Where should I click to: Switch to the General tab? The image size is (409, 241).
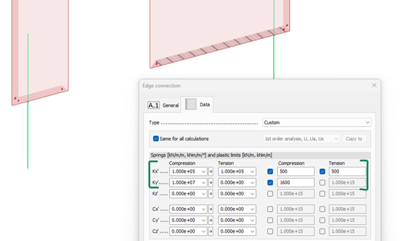(163, 105)
